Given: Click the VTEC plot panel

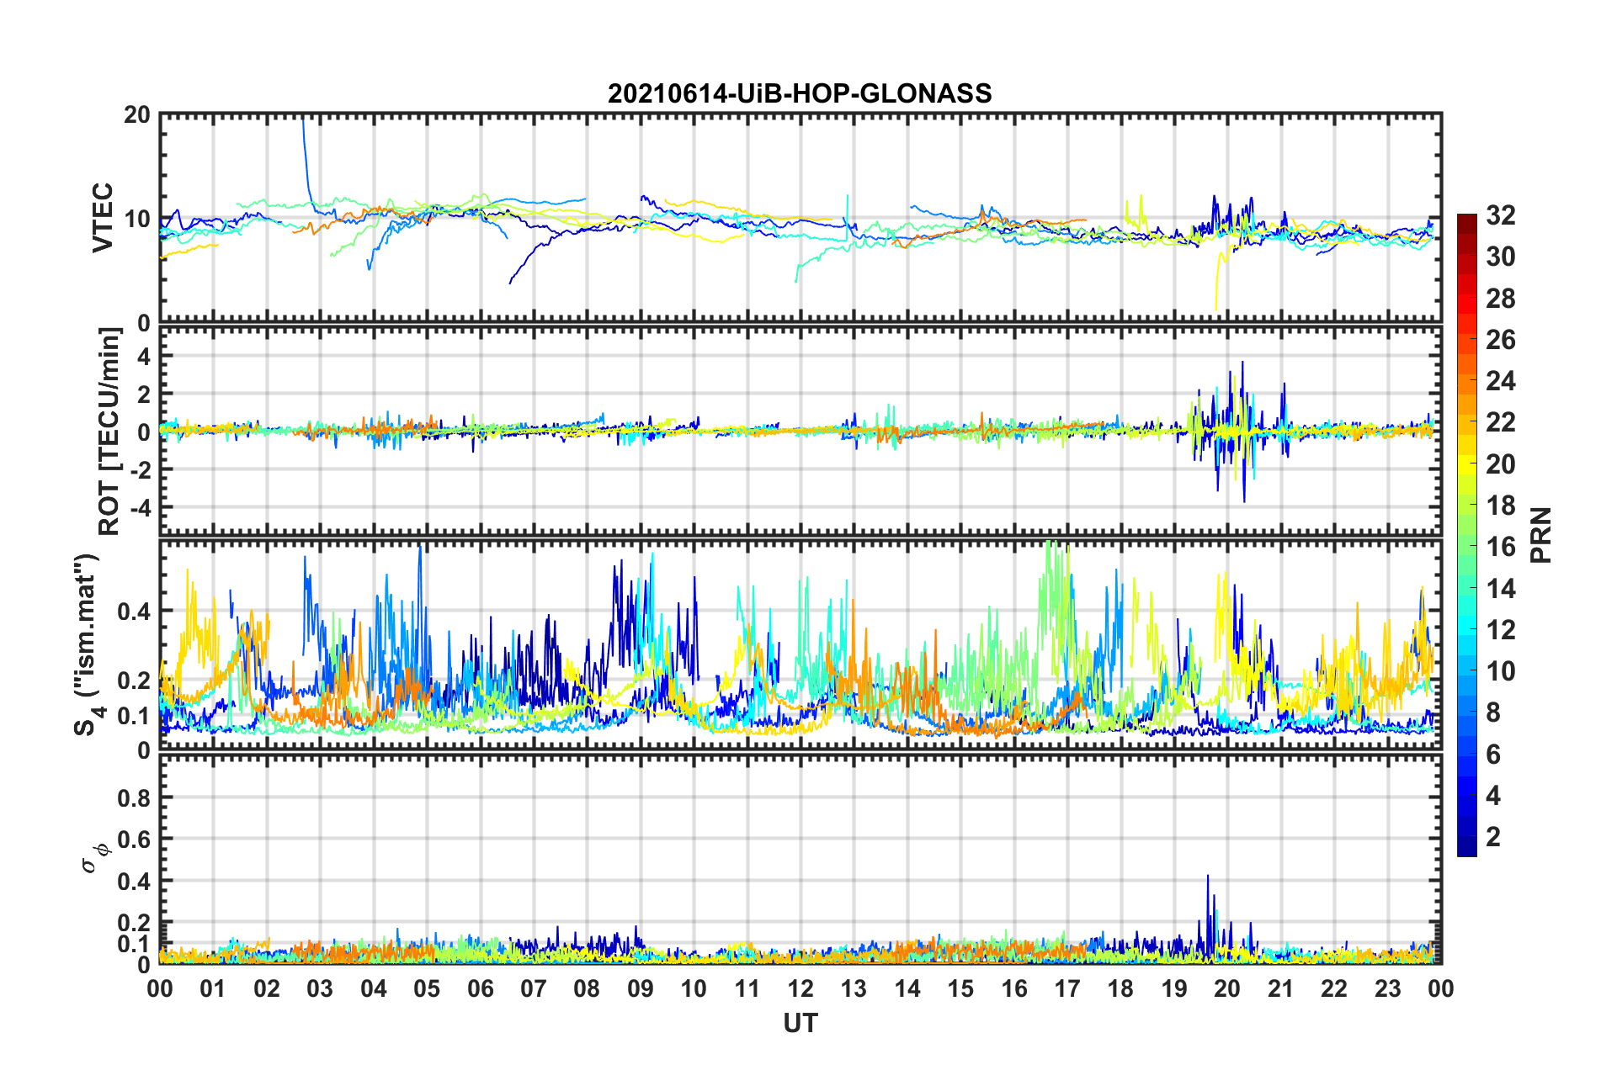Looking at the screenshot, I should coord(800,218).
